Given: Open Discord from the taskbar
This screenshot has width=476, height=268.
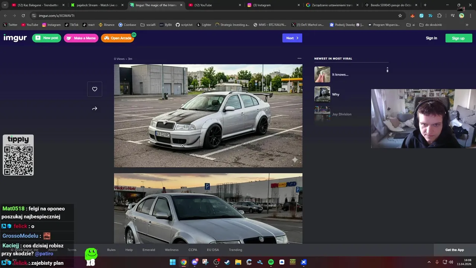Looking at the screenshot, I should (x=194, y=262).
